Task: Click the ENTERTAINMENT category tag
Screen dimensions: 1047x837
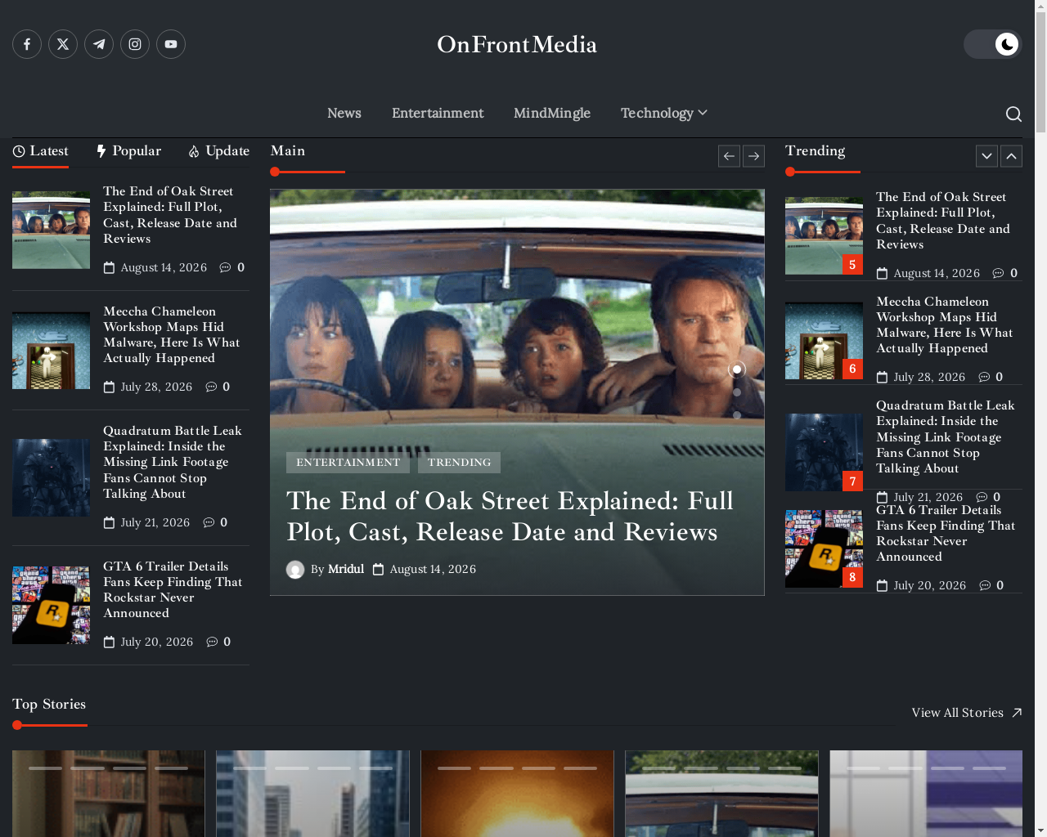Action: pos(348,463)
